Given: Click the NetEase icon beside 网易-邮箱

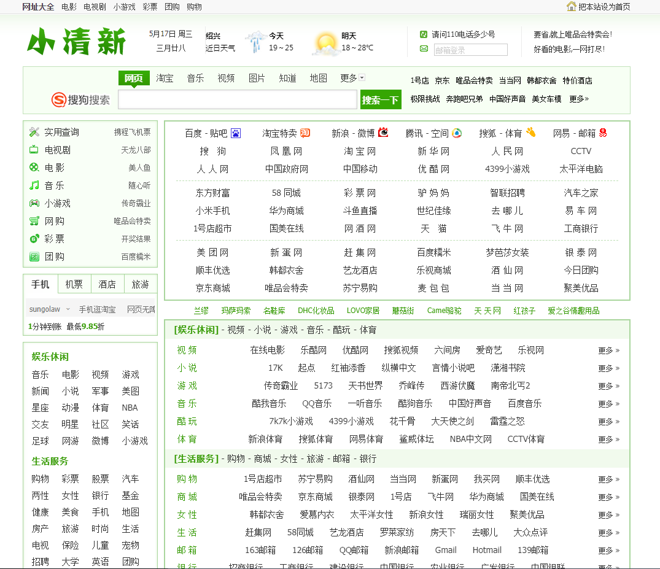Looking at the screenshot, I should pyautogui.click(x=603, y=133).
